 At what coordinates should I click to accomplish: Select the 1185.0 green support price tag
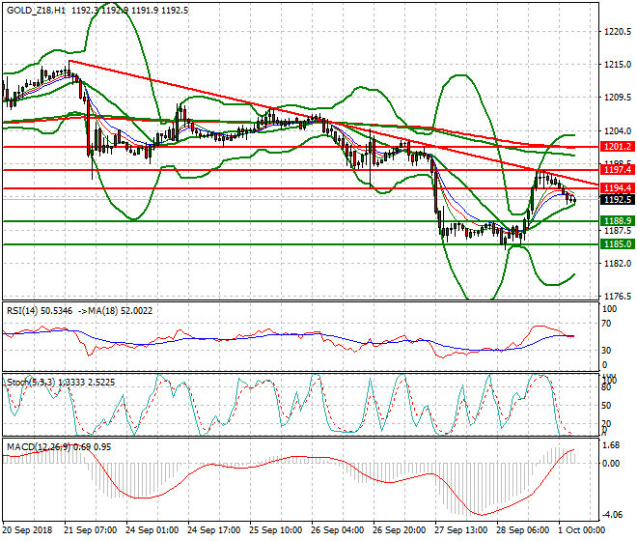coord(616,244)
